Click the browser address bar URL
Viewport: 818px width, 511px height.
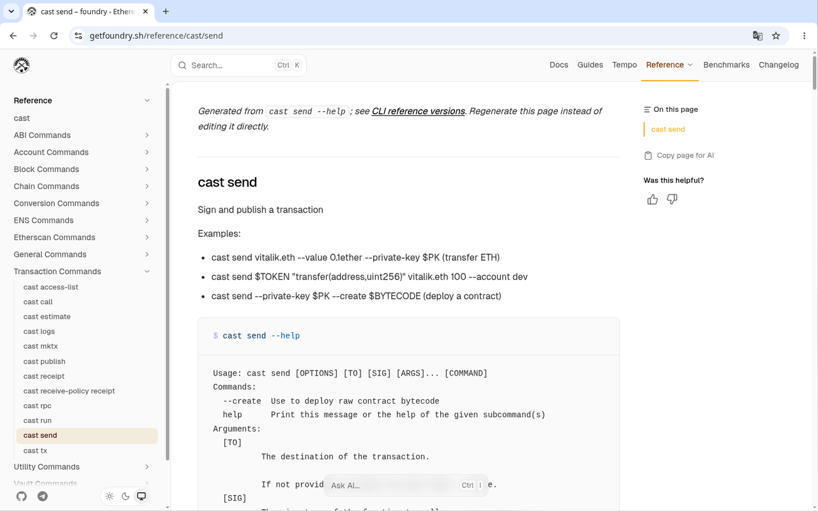point(156,36)
